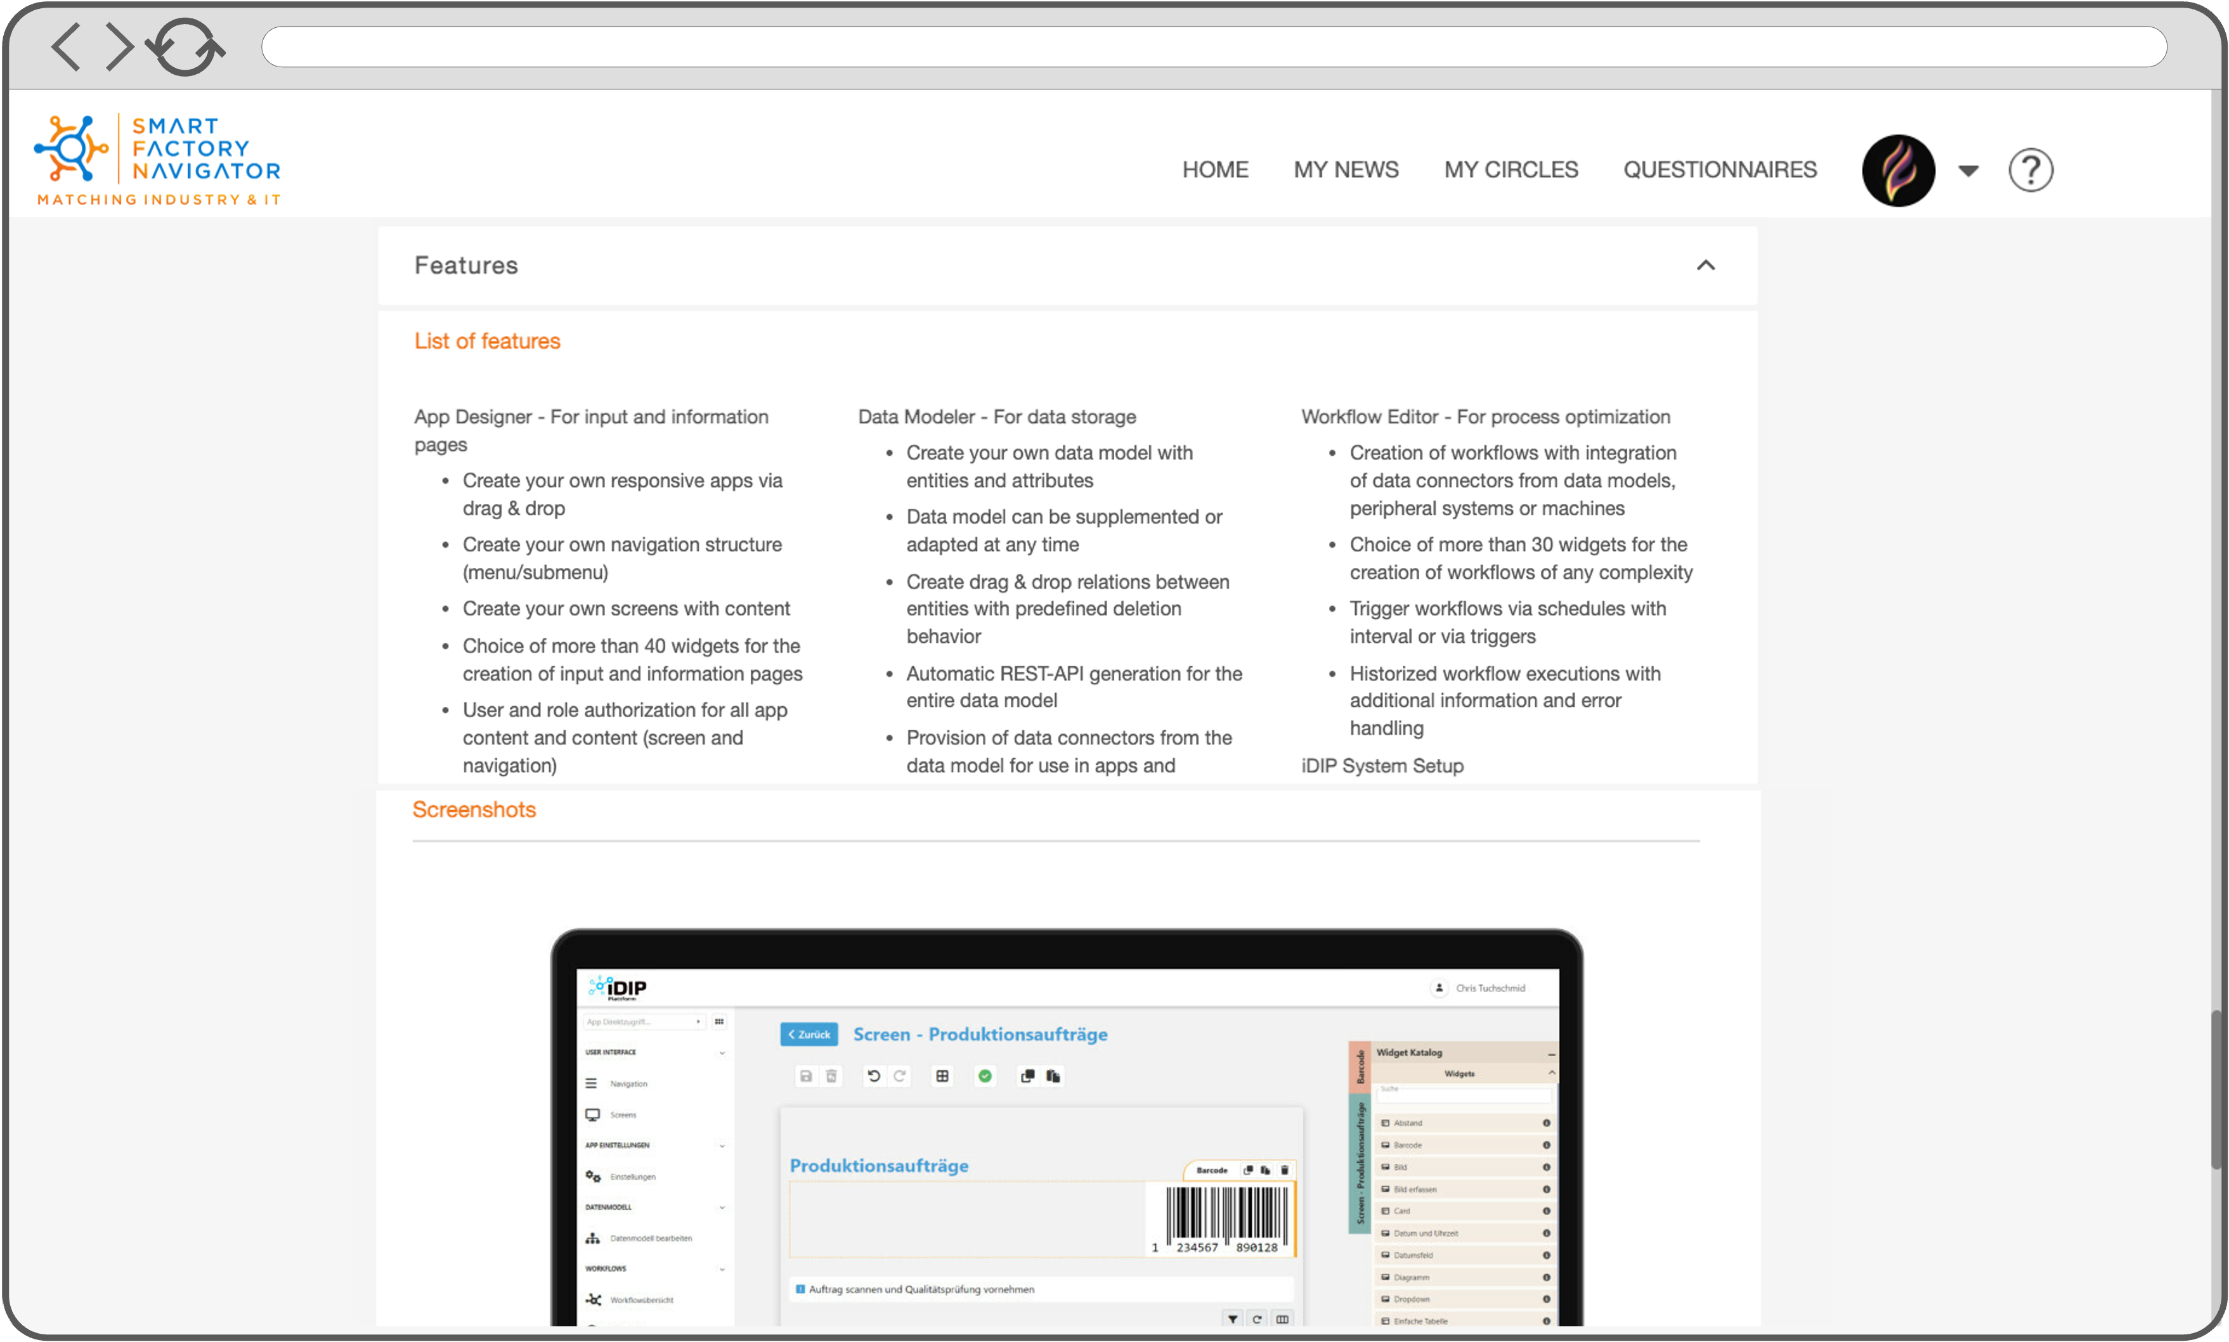Screen dimensions: 2229x1342
Task: Click the barcode image in iDIP screen
Action: [x=1220, y=1219]
